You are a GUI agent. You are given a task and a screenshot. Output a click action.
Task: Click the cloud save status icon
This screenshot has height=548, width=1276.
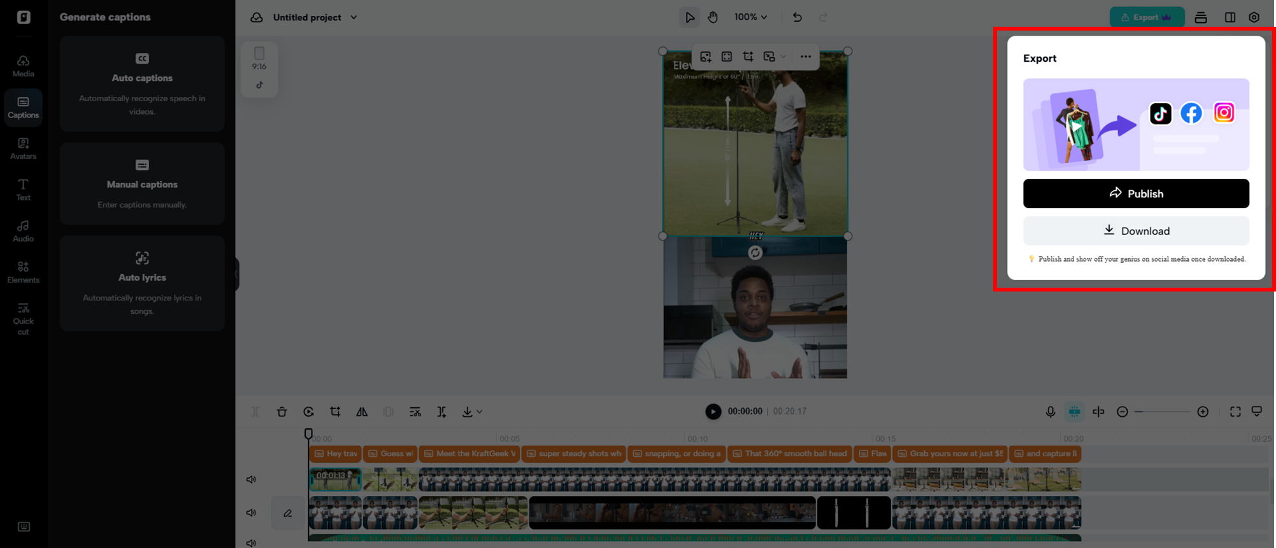[x=257, y=17]
